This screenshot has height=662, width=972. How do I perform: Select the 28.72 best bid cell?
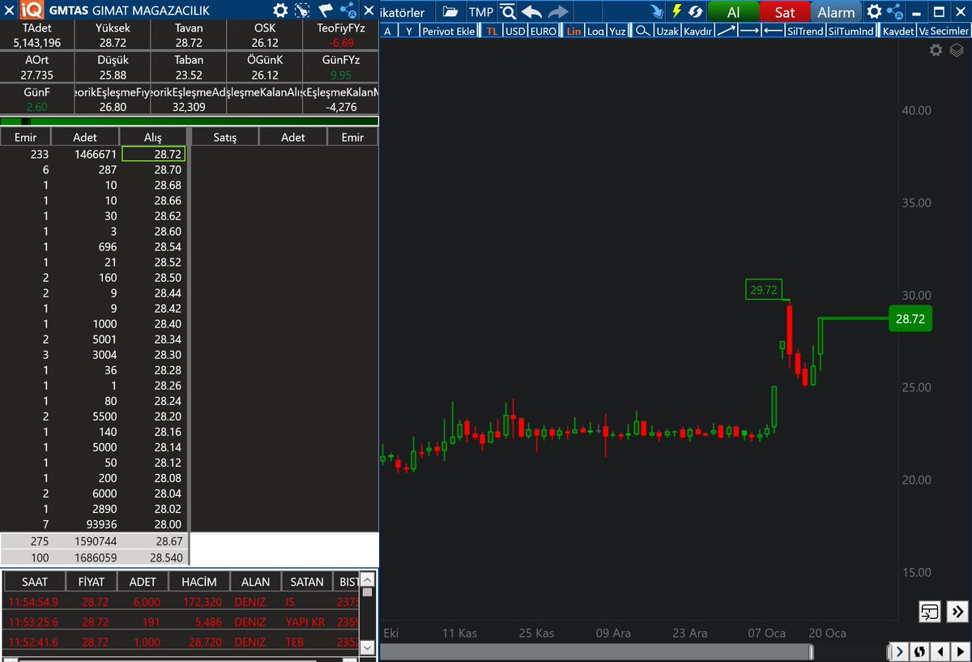pos(153,154)
